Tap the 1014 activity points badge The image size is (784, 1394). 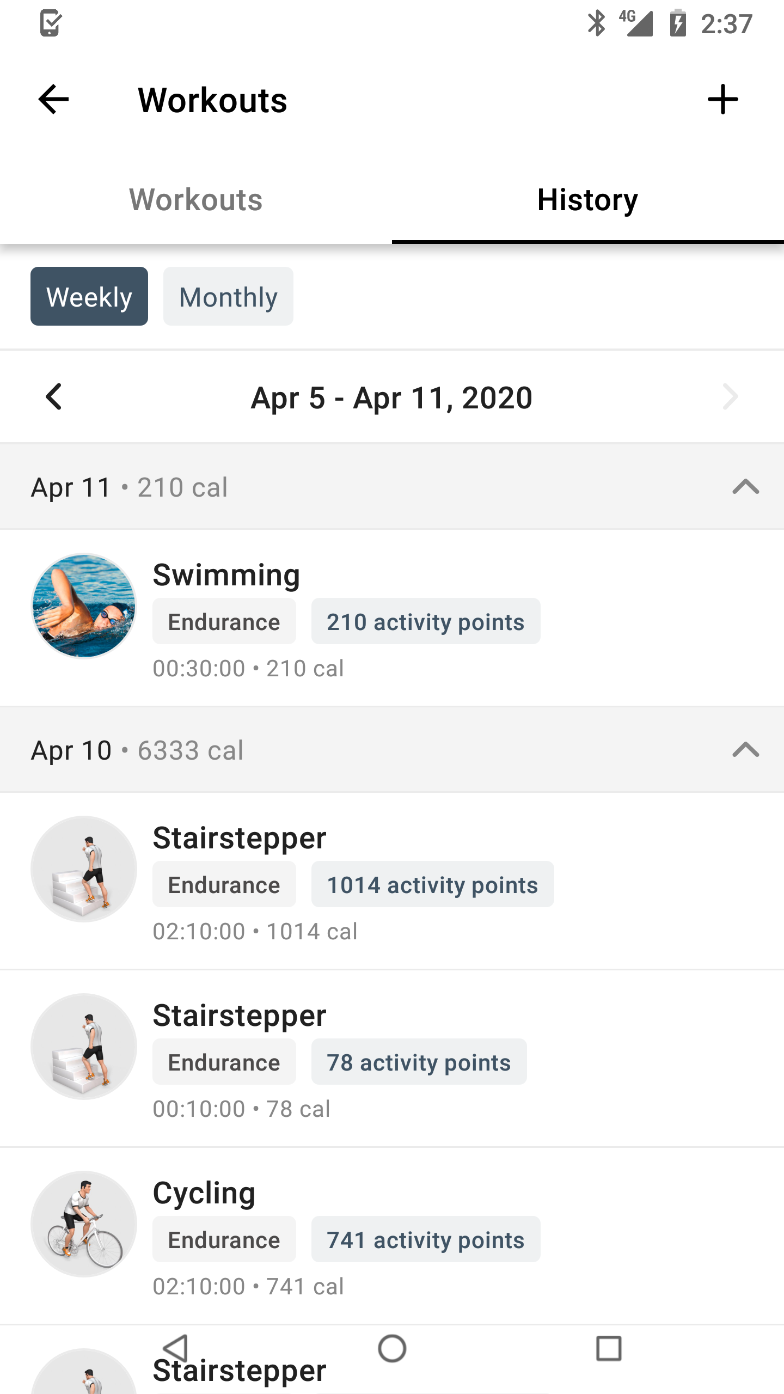(433, 884)
